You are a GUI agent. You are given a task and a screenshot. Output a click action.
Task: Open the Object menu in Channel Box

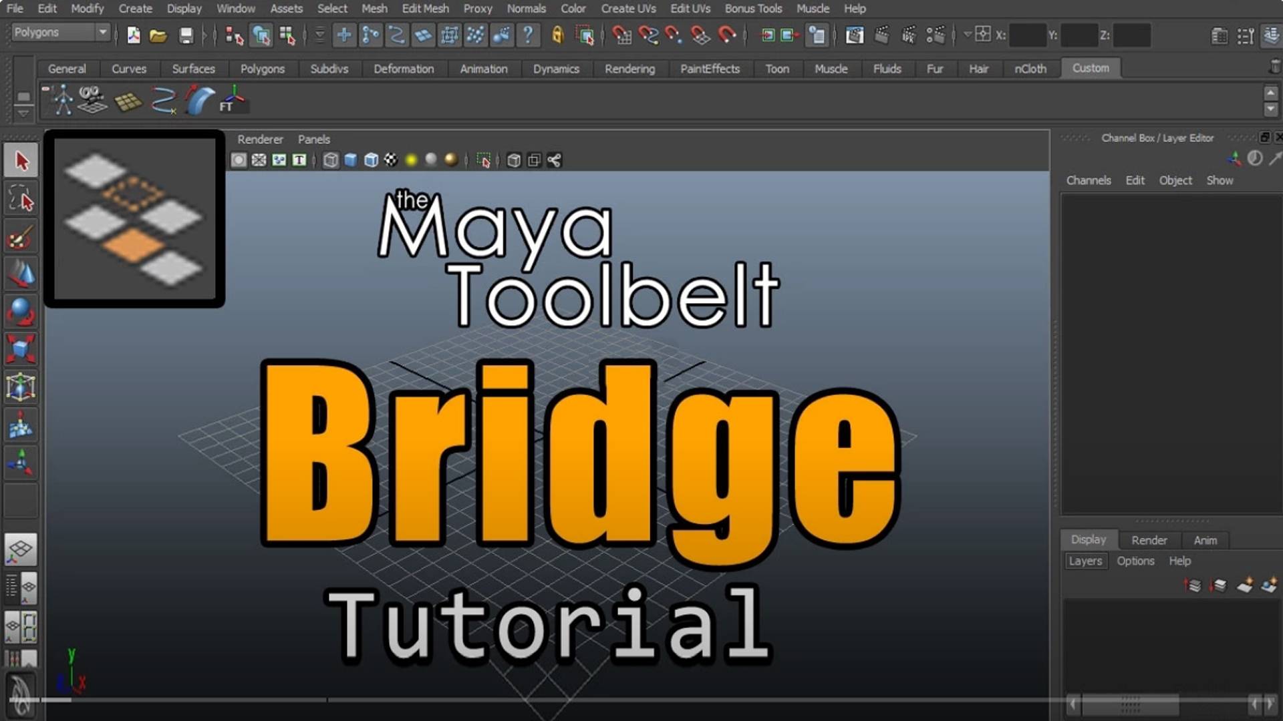coord(1175,180)
